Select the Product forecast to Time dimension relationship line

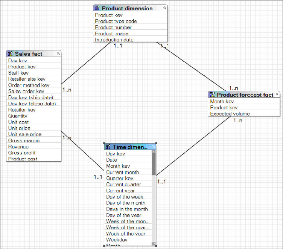click(x=193, y=146)
